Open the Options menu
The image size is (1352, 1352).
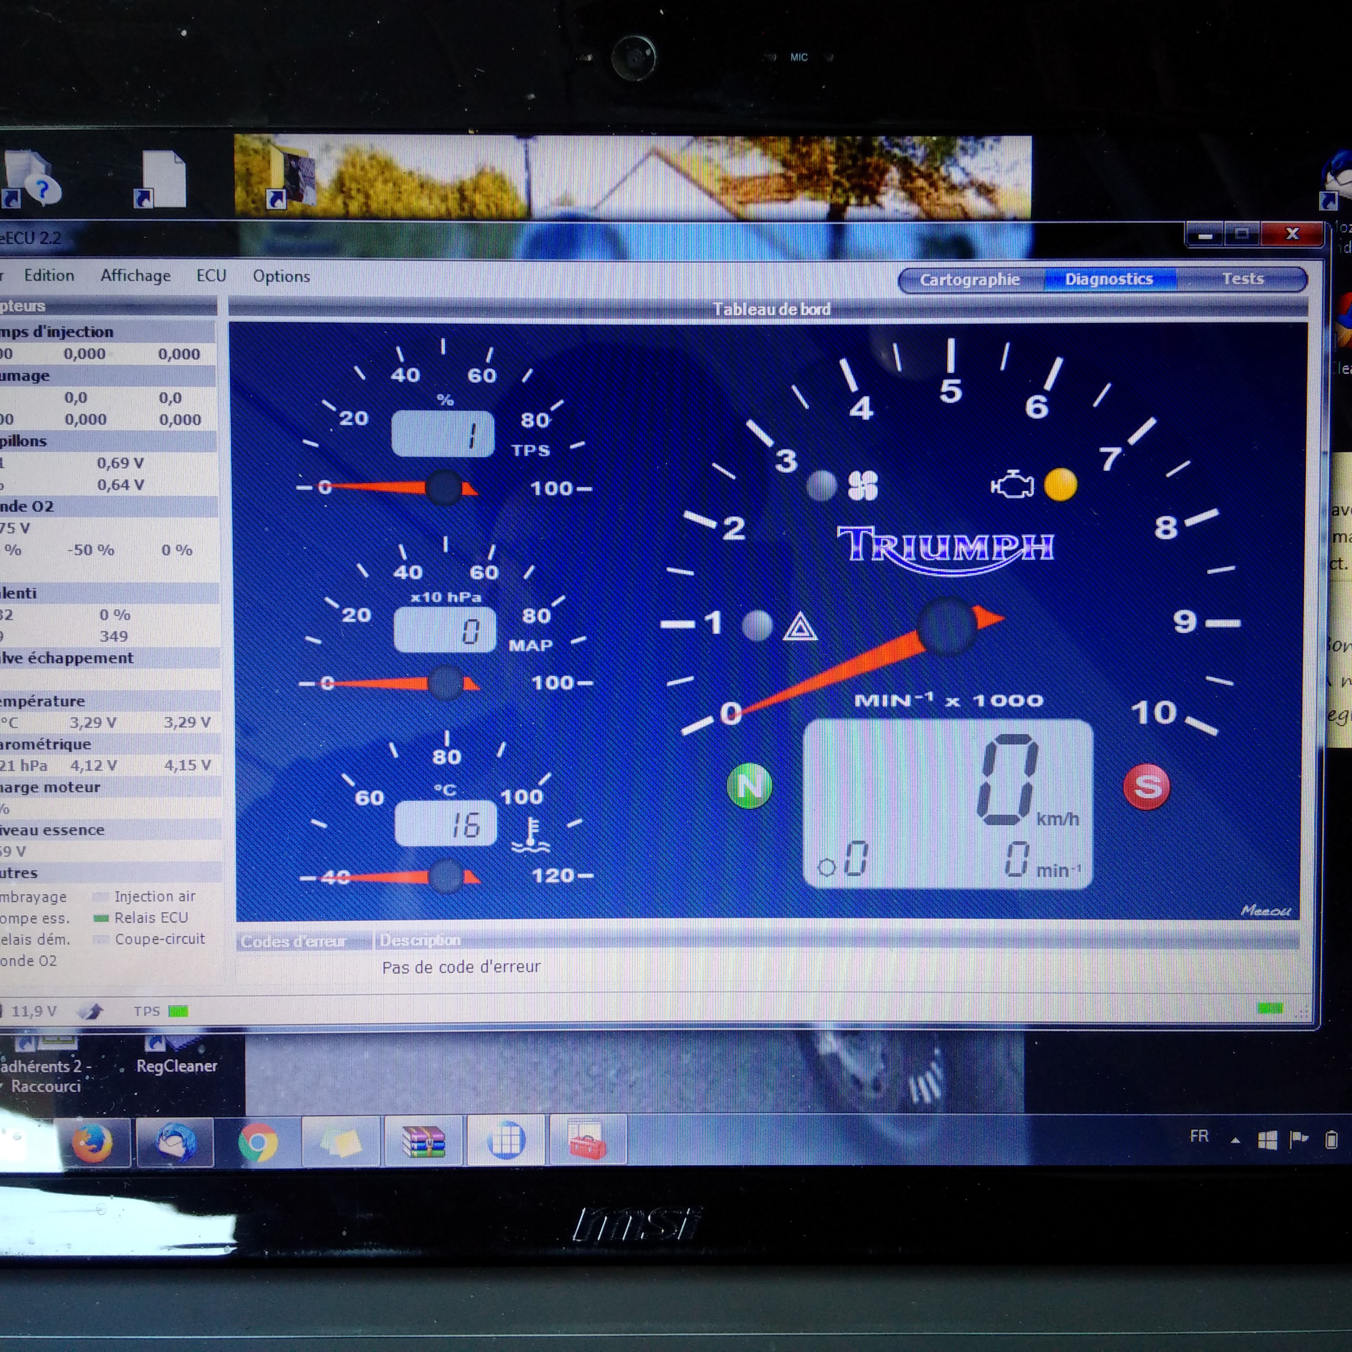(x=281, y=276)
